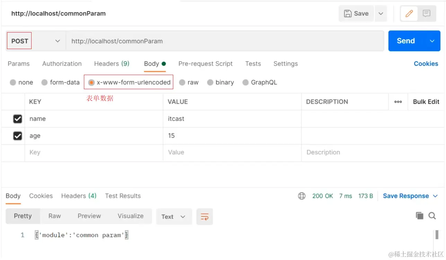Click the Save button
This screenshot has height=260, width=446.
(356, 13)
